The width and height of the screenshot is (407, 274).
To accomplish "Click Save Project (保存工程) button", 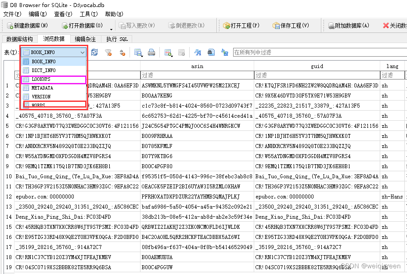I will [x=291, y=25].
